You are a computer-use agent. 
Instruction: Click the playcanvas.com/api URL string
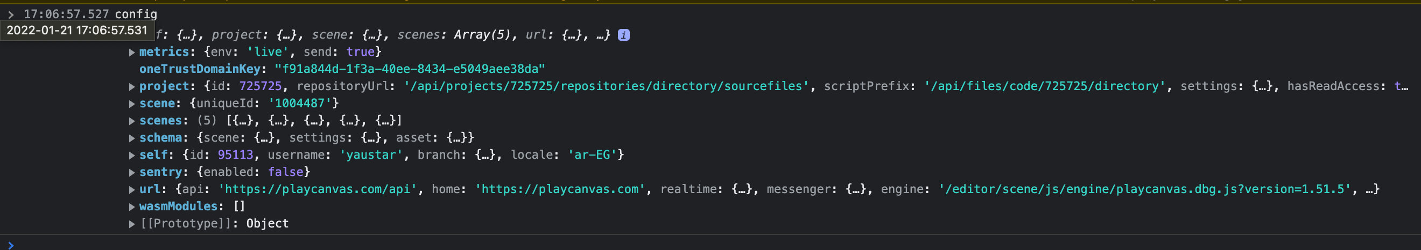(318, 189)
